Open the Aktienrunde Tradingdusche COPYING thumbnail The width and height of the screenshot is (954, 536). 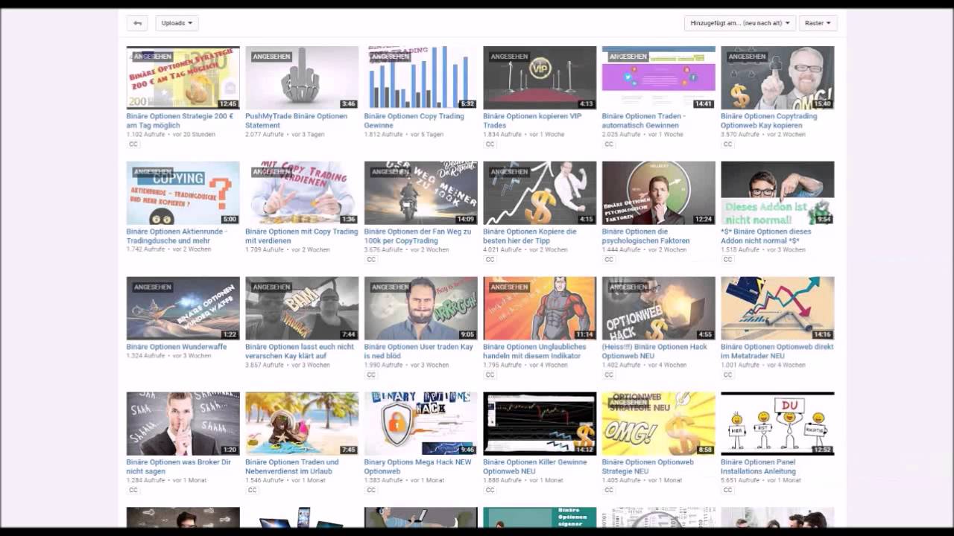click(183, 193)
